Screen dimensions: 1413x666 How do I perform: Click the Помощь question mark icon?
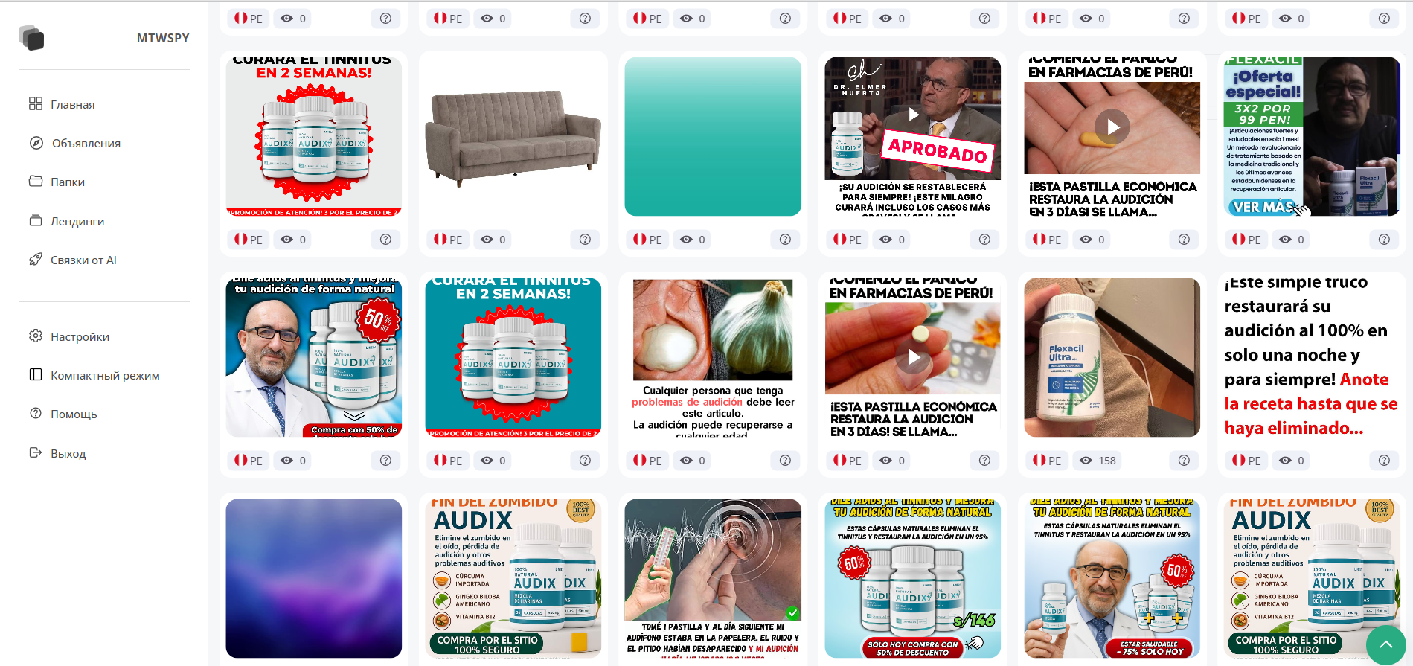pyautogui.click(x=36, y=413)
